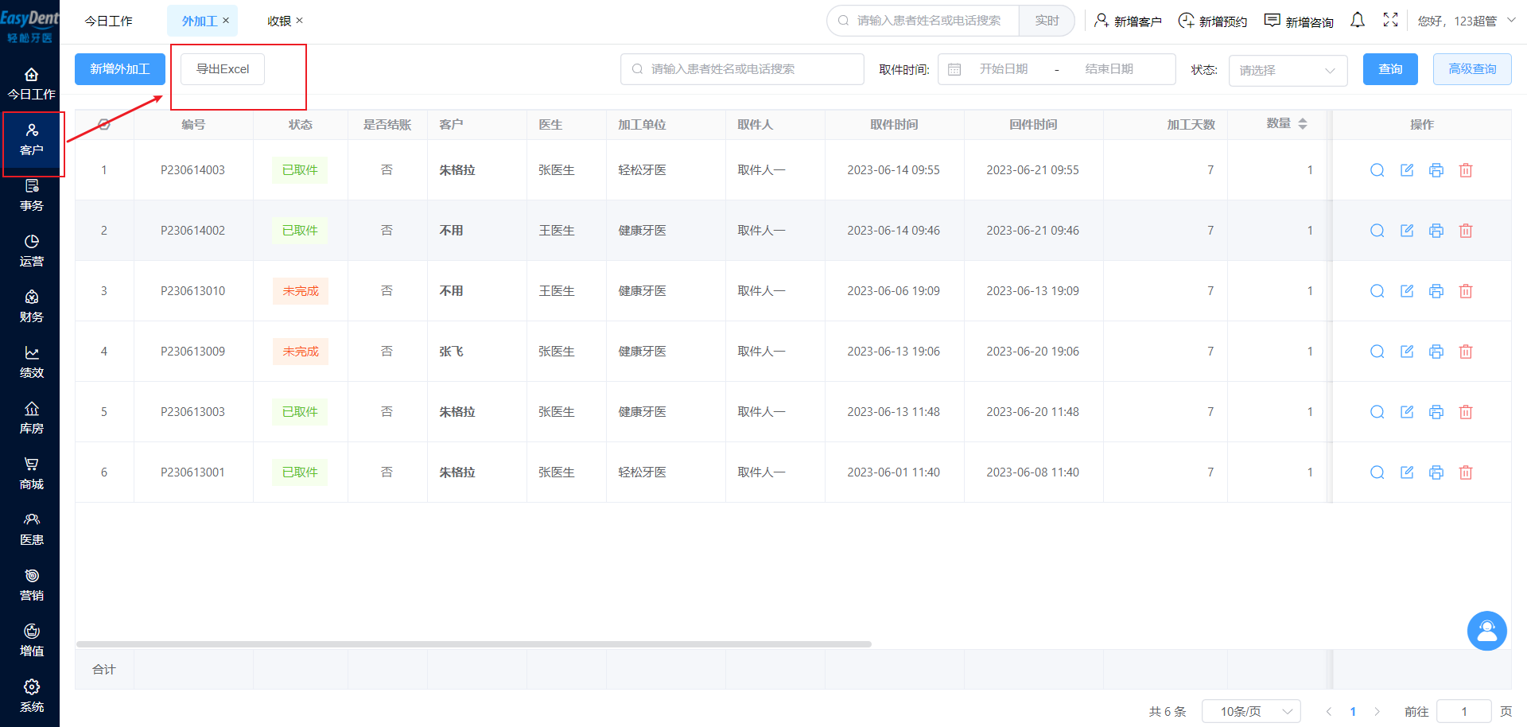1527x727 pixels.
Task: Open the 营销 sidebar section
Action: (x=31, y=585)
